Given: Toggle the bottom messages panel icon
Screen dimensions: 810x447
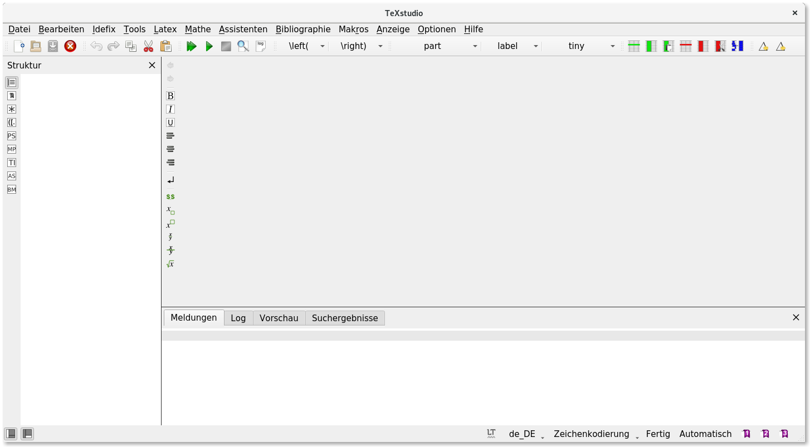Looking at the screenshot, I should [27, 434].
